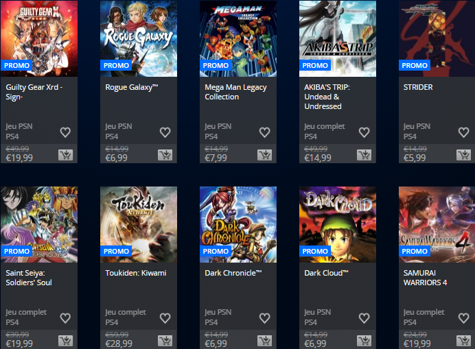Add Guilty Gear Xrd -Sign- to cart
The width and height of the screenshot is (475, 349).
pyautogui.click(x=65, y=155)
